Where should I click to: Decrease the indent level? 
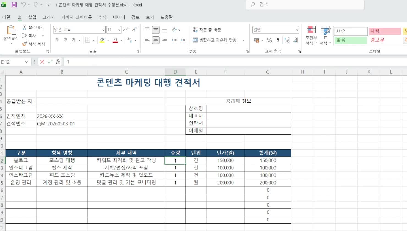point(174,40)
